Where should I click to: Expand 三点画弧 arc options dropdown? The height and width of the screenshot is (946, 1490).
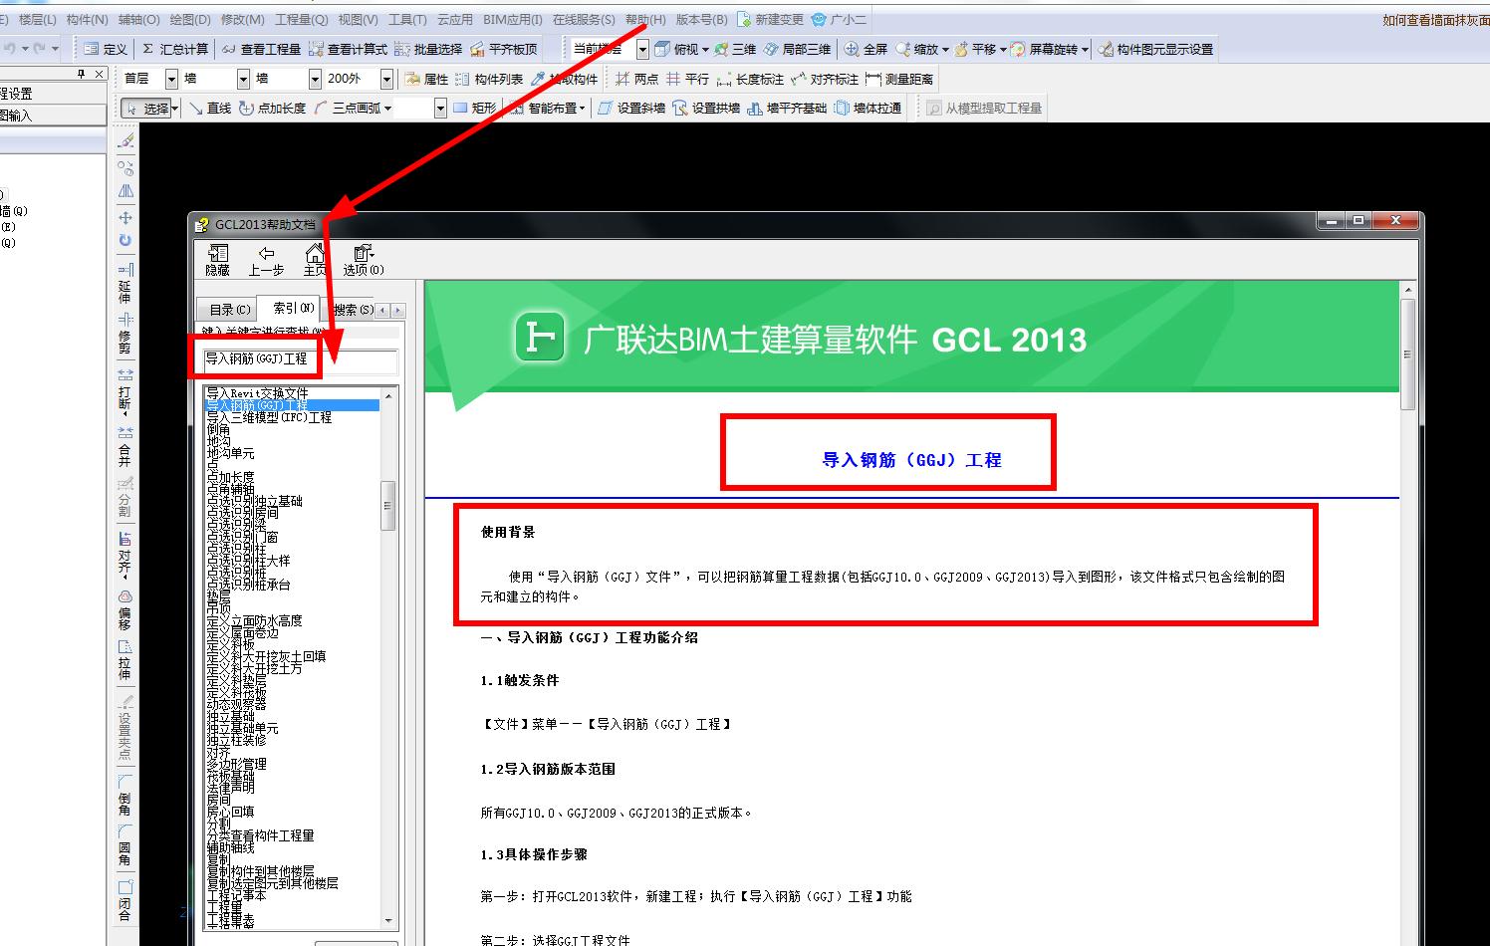click(x=387, y=108)
